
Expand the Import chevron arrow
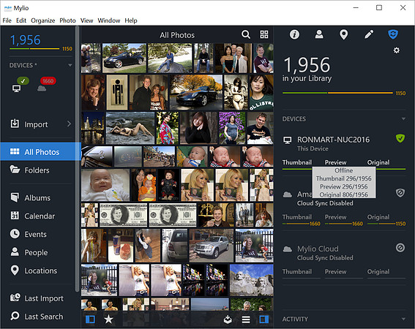click(x=69, y=124)
